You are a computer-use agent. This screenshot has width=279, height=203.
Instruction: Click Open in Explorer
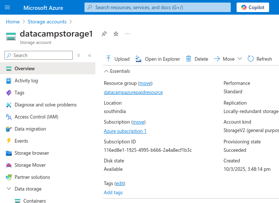[158, 59]
